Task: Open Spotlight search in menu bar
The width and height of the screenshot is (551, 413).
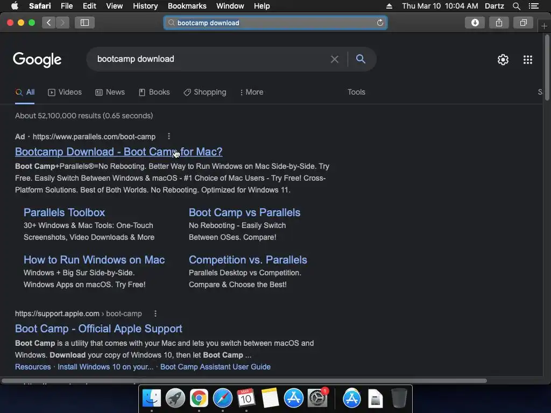Action: coord(516,6)
